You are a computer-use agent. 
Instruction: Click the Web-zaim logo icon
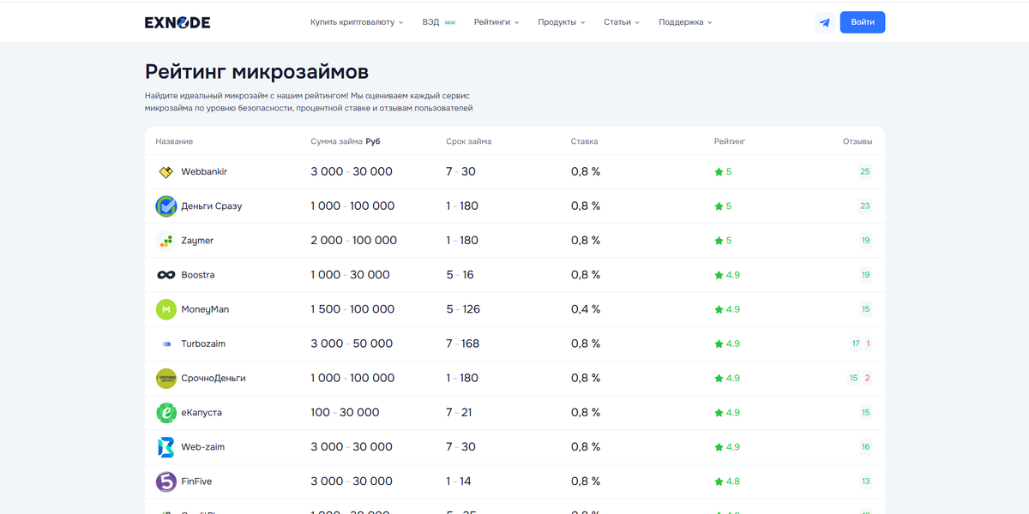pyautogui.click(x=166, y=447)
